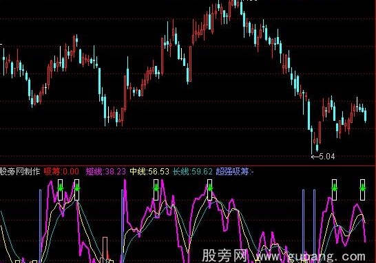Click the 长线:59.62 indicator label

click(193, 172)
